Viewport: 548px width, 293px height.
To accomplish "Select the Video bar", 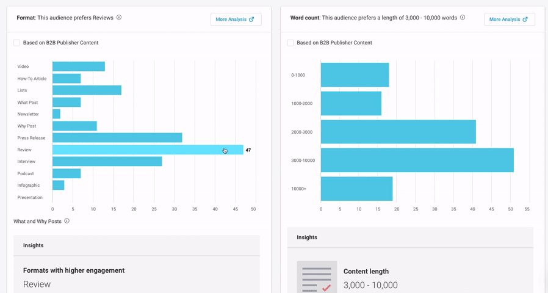I will pos(78,67).
